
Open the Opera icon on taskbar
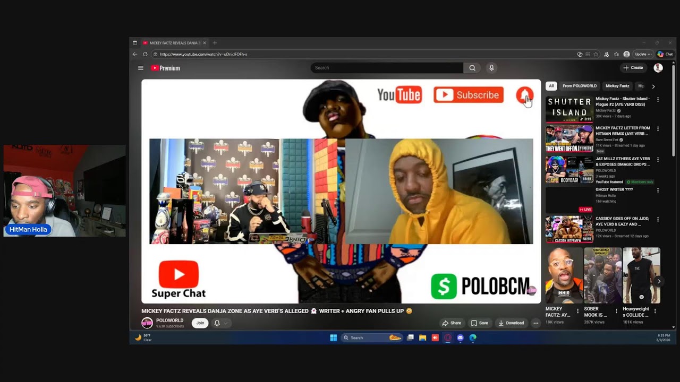[x=447, y=337]
